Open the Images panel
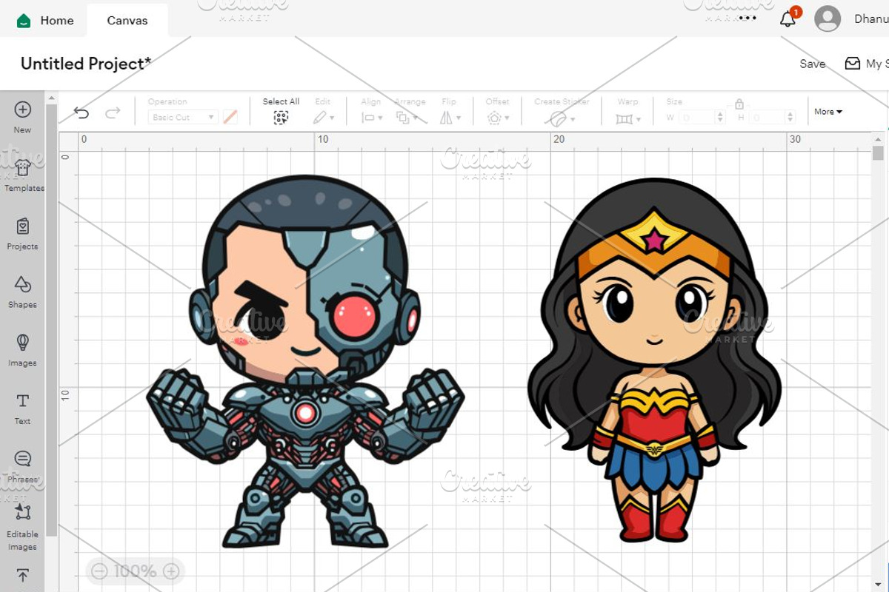889x592 pixels. tap(23, 350)
